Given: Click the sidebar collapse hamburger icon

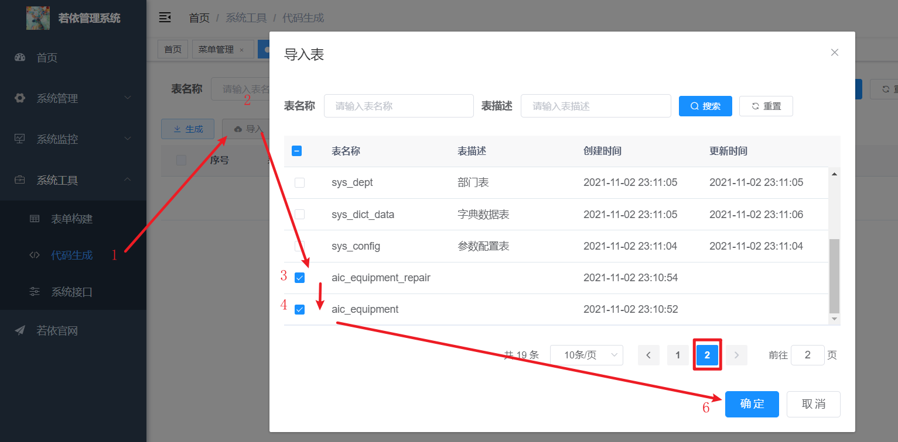Looking at the screenshot, I should (x=165, y=18).
